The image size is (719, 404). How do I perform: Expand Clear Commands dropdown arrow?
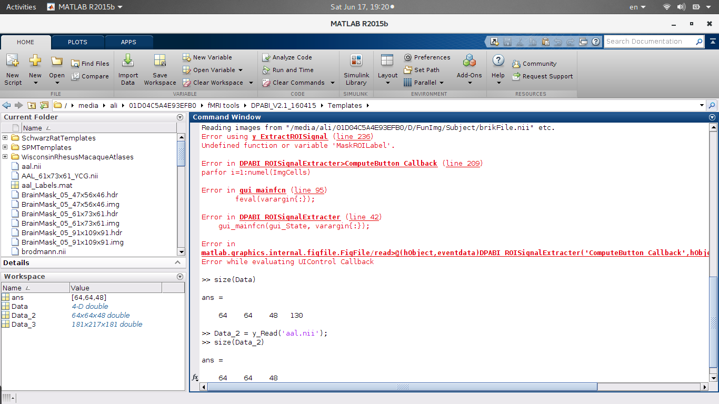click(x=333, y=83)
